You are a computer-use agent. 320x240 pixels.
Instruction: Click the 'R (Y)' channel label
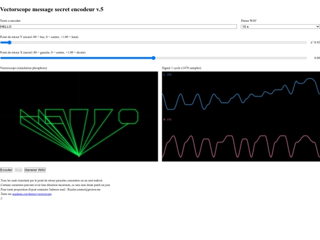click(x=167, y=120)
